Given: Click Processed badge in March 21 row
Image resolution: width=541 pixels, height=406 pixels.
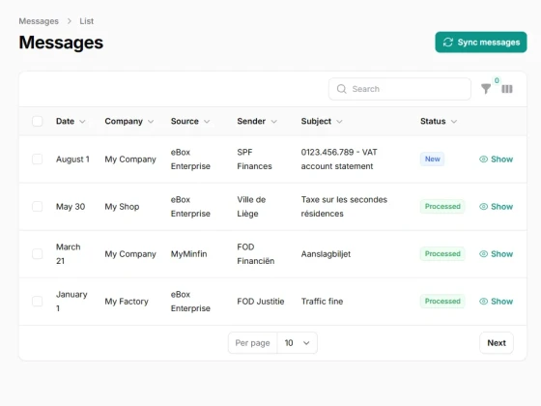Looking at the screenshot, I should click(x=442, y=253).
